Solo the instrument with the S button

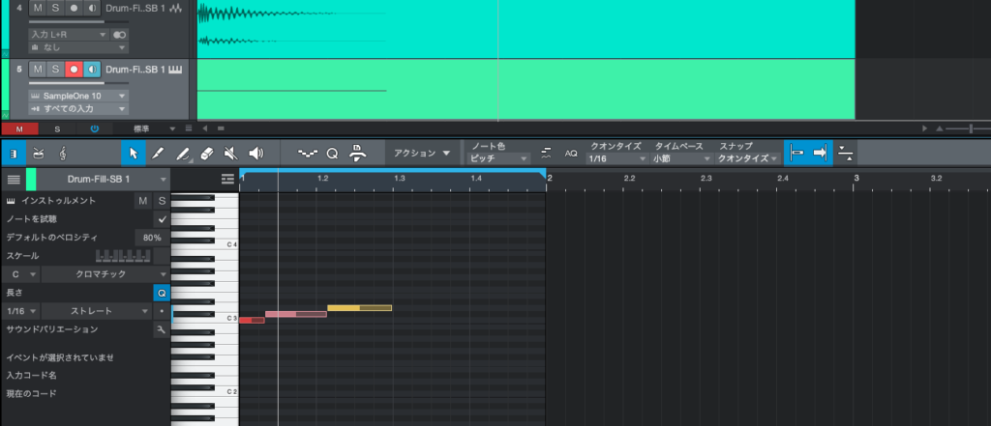[x=162, y=200]
